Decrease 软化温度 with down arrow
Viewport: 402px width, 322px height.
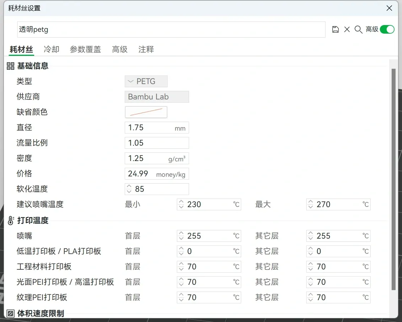(x=129, y=191)
